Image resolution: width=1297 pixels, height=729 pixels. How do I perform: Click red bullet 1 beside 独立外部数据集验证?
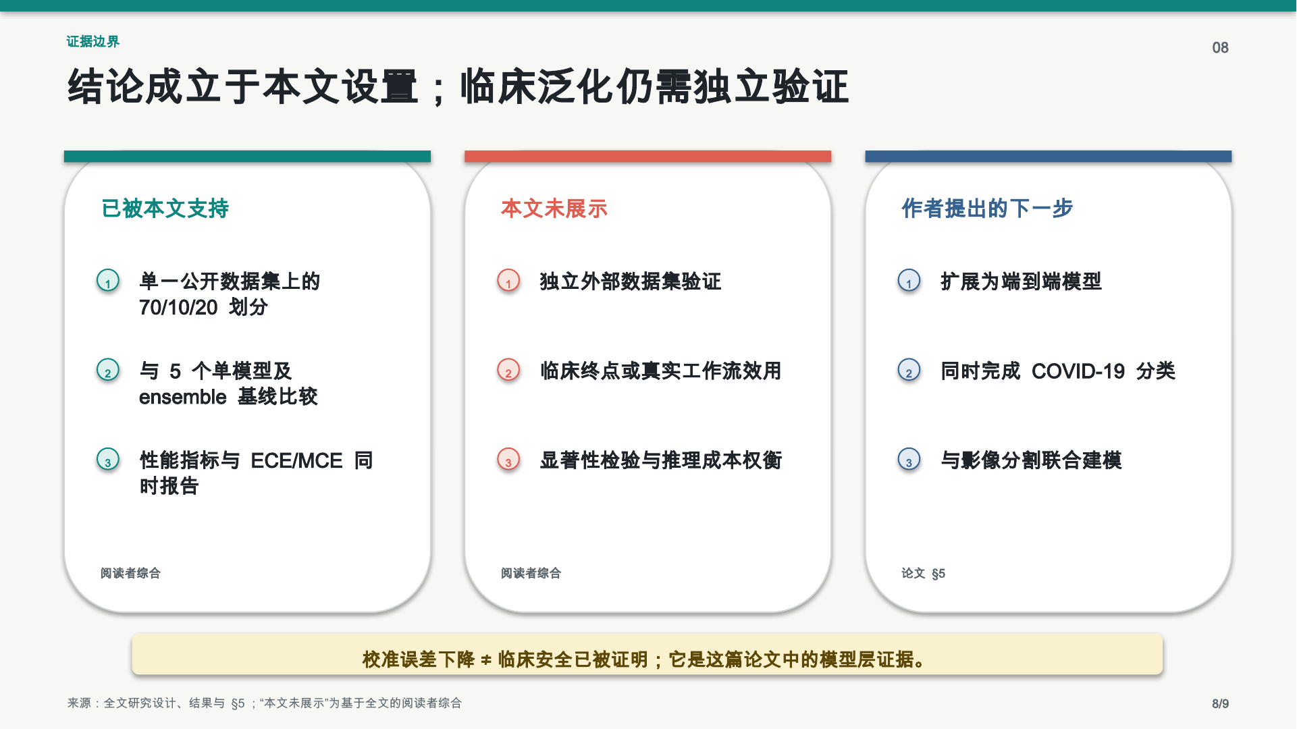pyautogui.click(x=508, y=280)
